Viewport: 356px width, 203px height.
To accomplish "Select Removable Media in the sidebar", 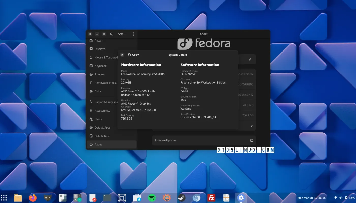I will coord(112,83).
